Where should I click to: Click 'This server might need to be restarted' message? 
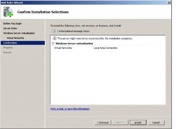95,38
